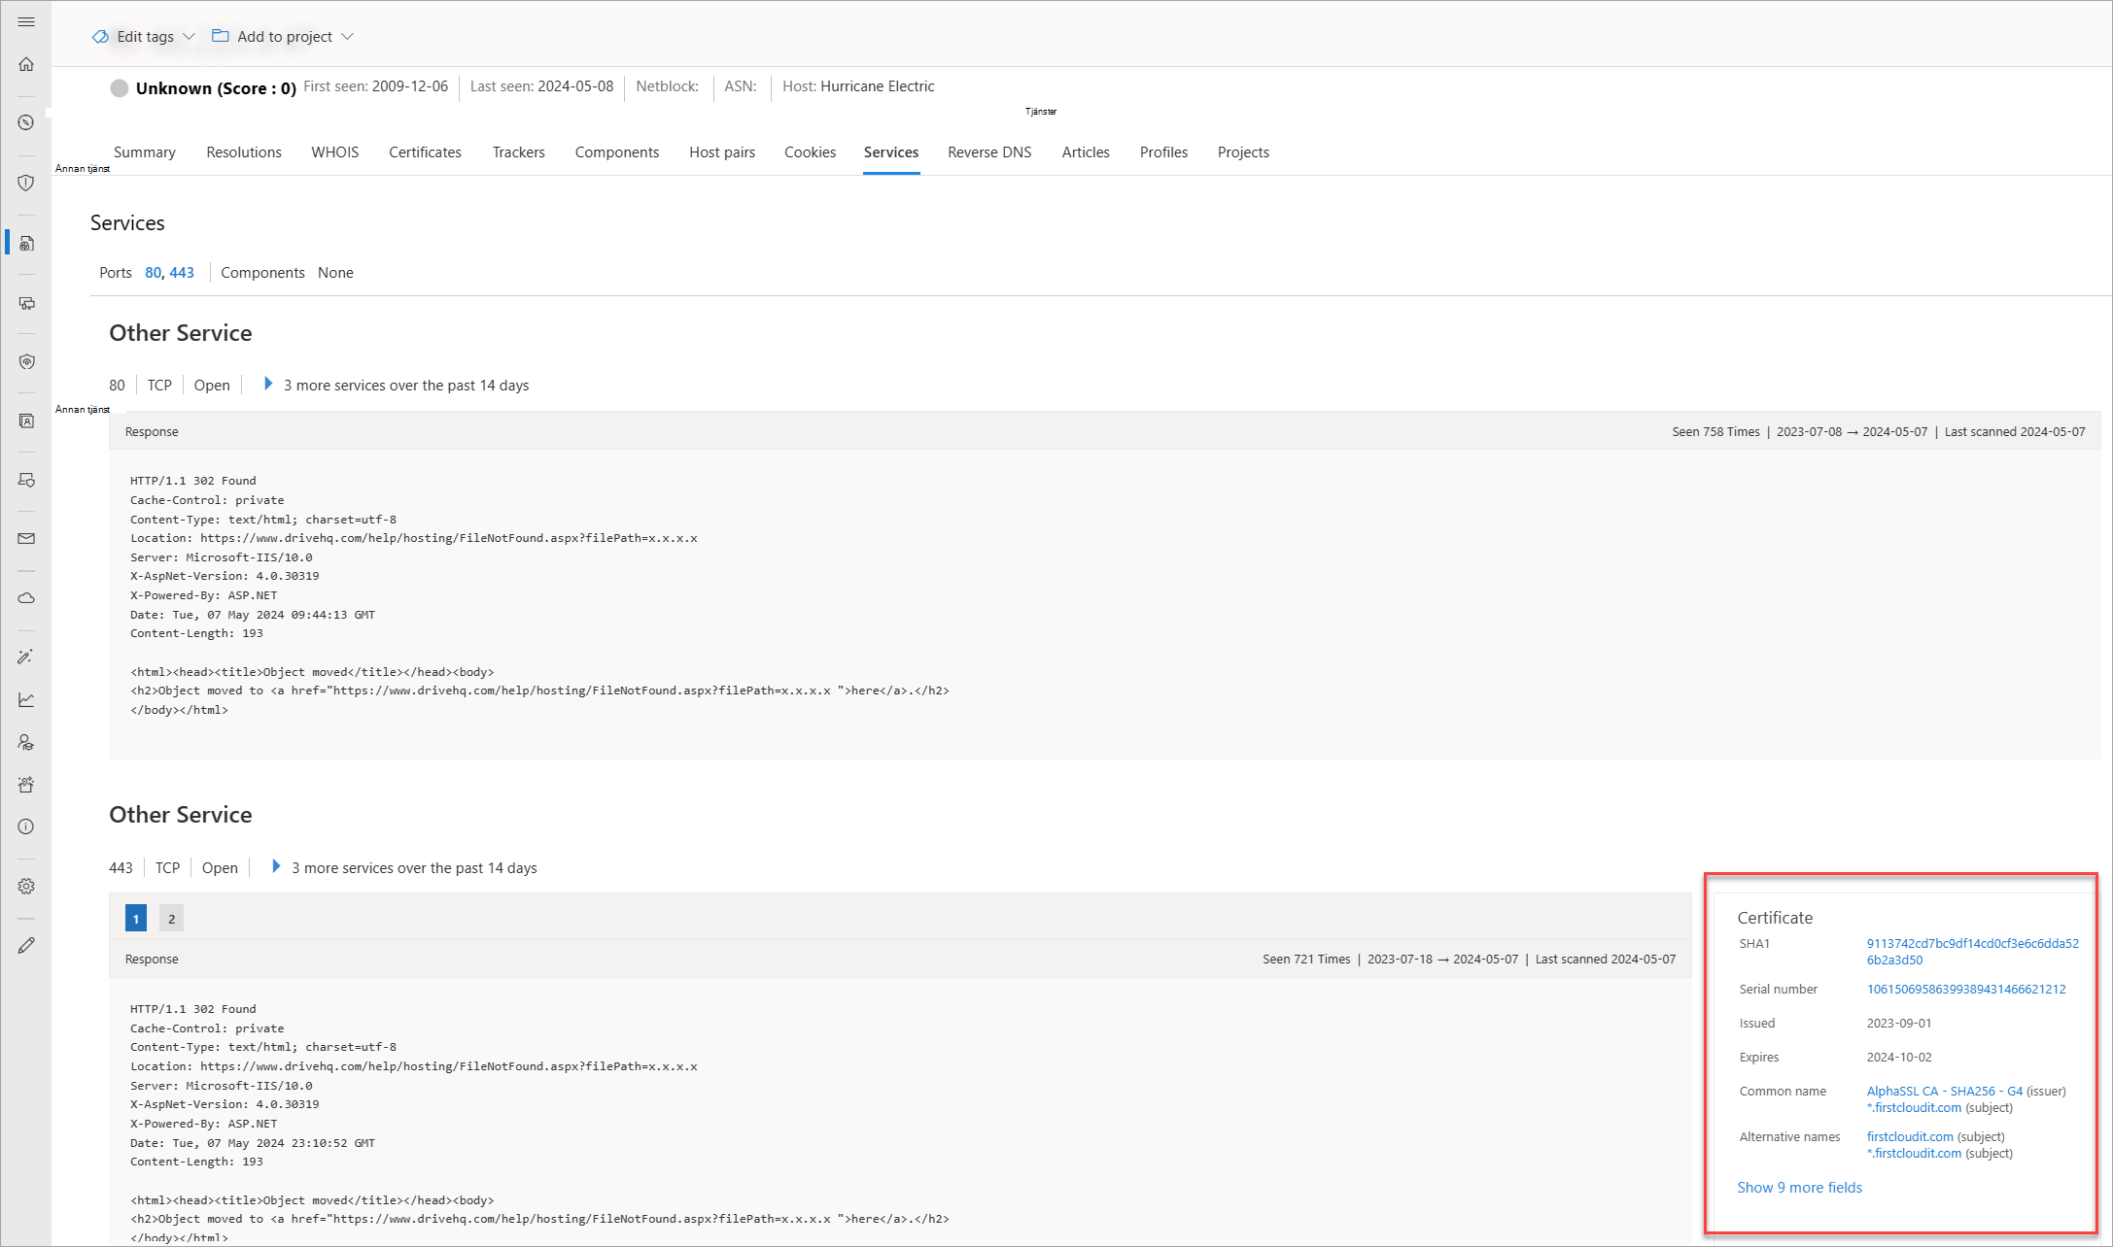
Task: Click the pencil edit icon in sidebar
Action: [x=26, y=945]
